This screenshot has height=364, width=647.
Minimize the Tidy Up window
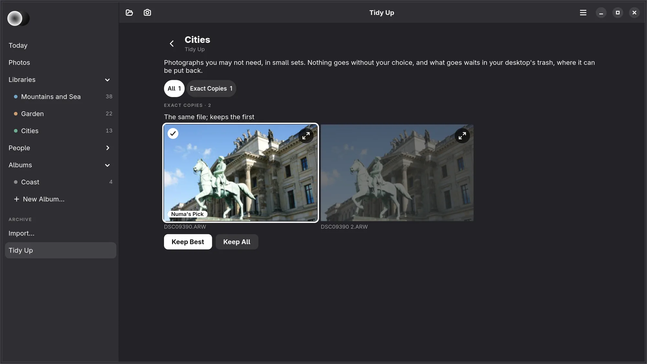(x=601, y=13)
